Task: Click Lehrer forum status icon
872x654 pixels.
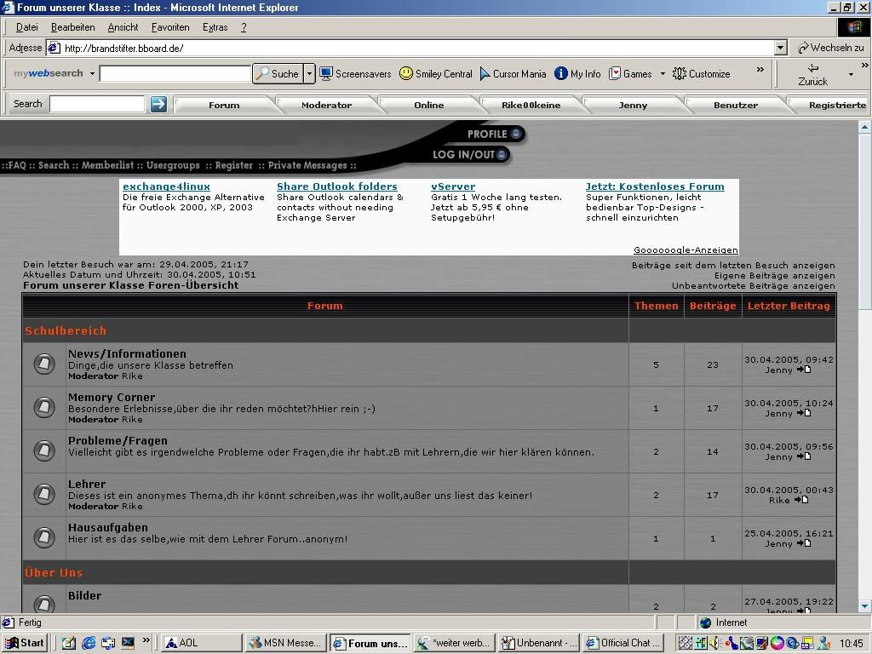Action: tap(44, 495)
